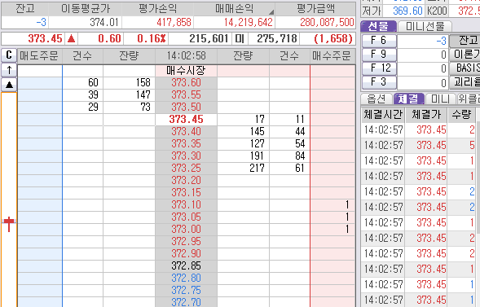Click price 373.50 in the ladder
Viewport: 480px width, 307px height.
pyautogui.click(x=186, y=107)
